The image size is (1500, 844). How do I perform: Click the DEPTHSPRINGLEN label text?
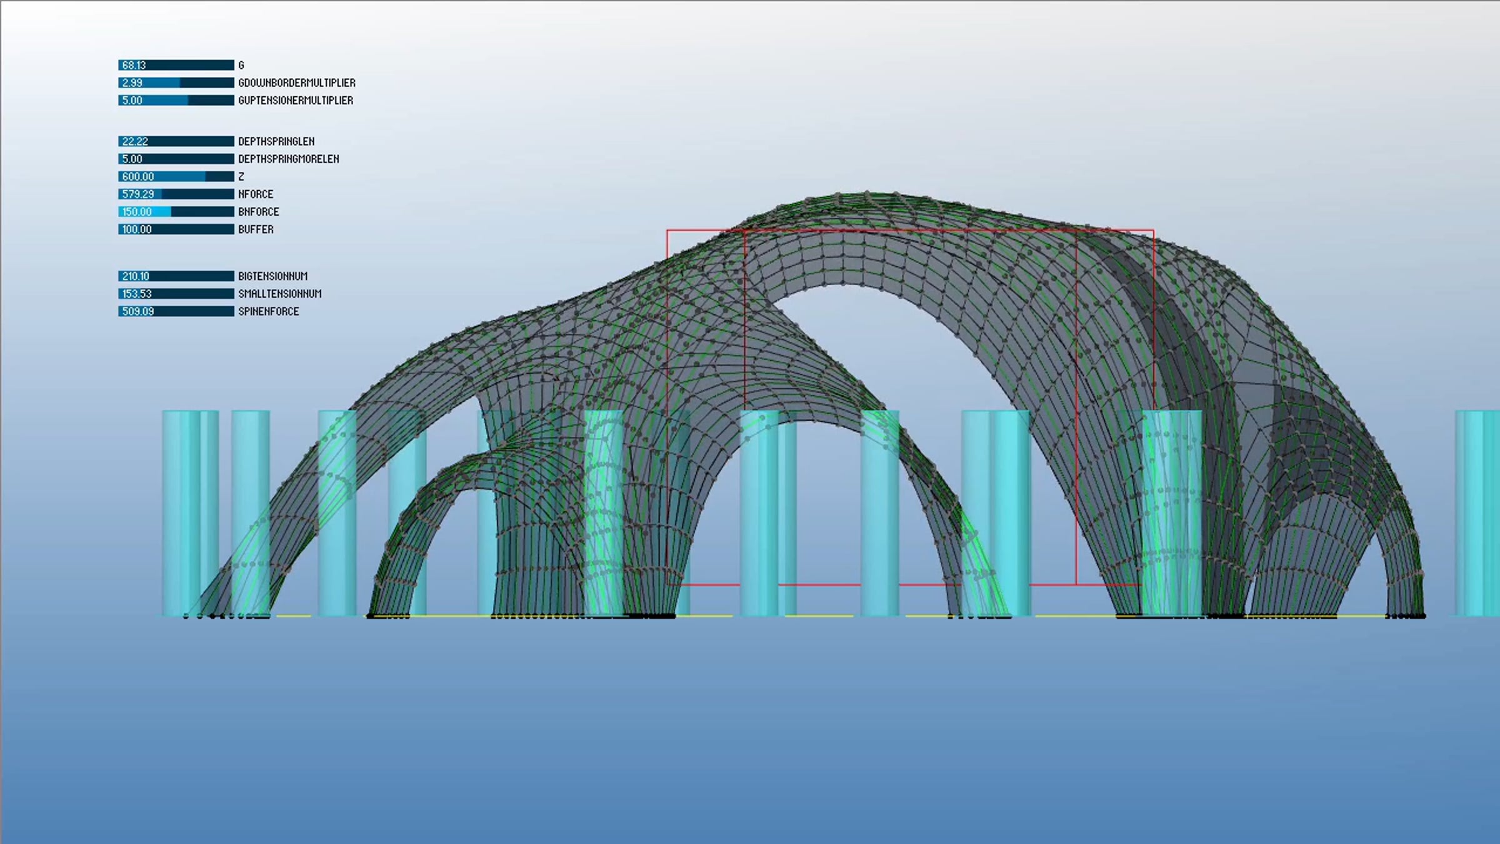[276, 141]
